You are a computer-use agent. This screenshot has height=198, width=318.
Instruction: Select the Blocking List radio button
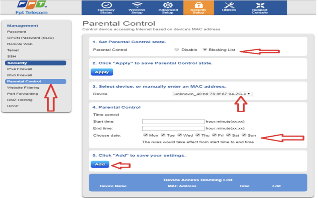tap(205, 49)
